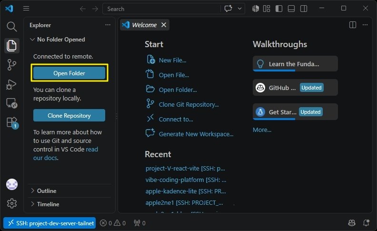Click the Open File icon
Screen dimensions: 377x231
click(x=150, y=74)
